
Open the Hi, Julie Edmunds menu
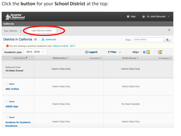pos(156,17)
